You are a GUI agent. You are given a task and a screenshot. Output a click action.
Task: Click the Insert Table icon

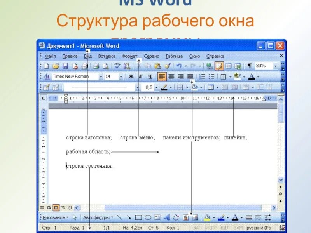229,66
